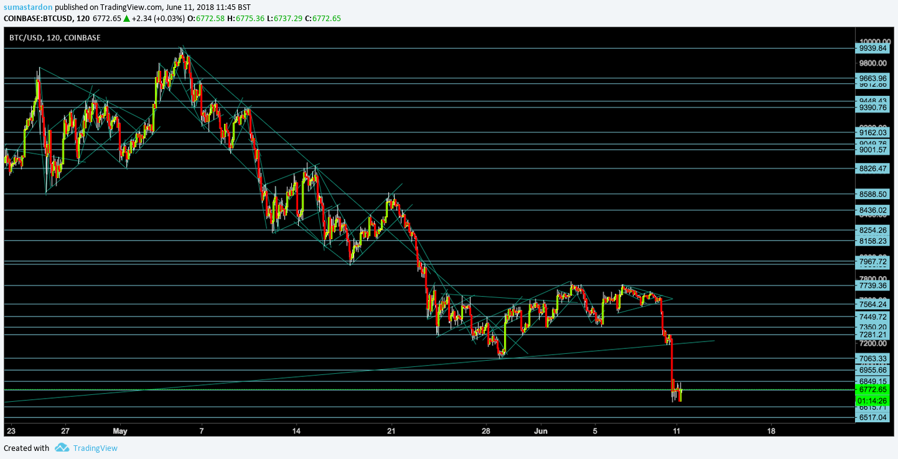
Task: Click the 8254.26 price level label
Action: tap(872, 230)
